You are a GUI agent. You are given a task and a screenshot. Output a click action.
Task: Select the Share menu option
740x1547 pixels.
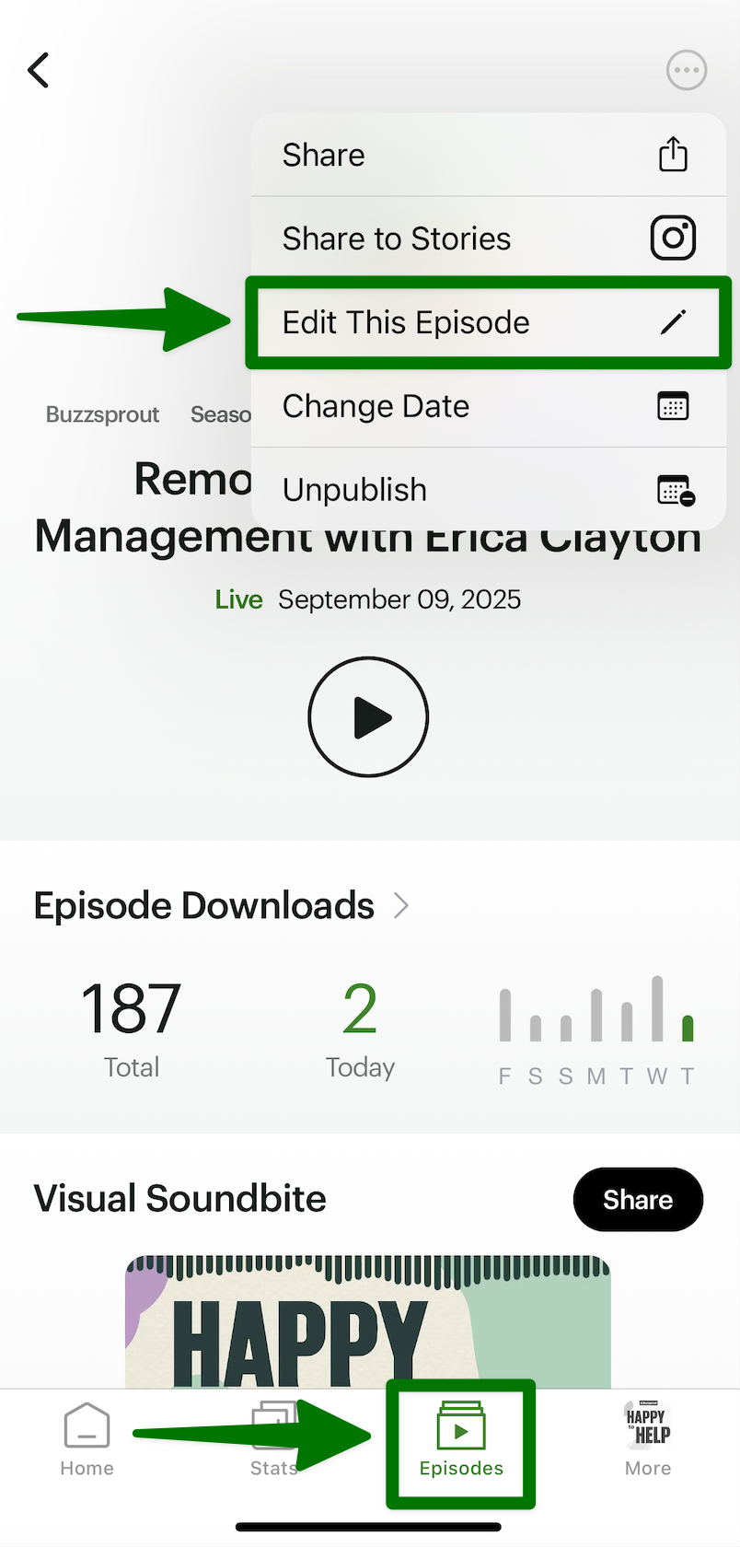click(324, 155)
